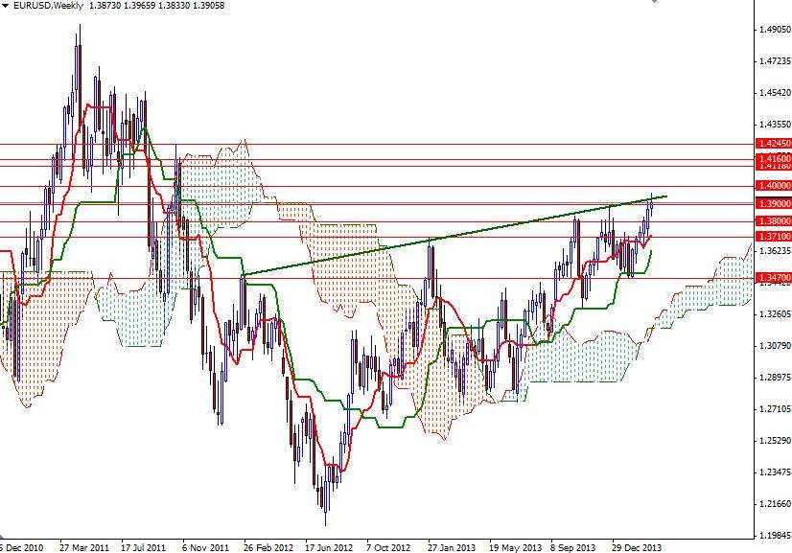Screen dimensions: 792x553
Task: Select the EURUSD,Weekly chart title label
Action: pos(46,5)
